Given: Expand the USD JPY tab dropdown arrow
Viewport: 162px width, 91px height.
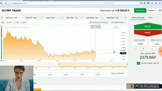Looking at the screenshot, I should click(x=40, y=18).
